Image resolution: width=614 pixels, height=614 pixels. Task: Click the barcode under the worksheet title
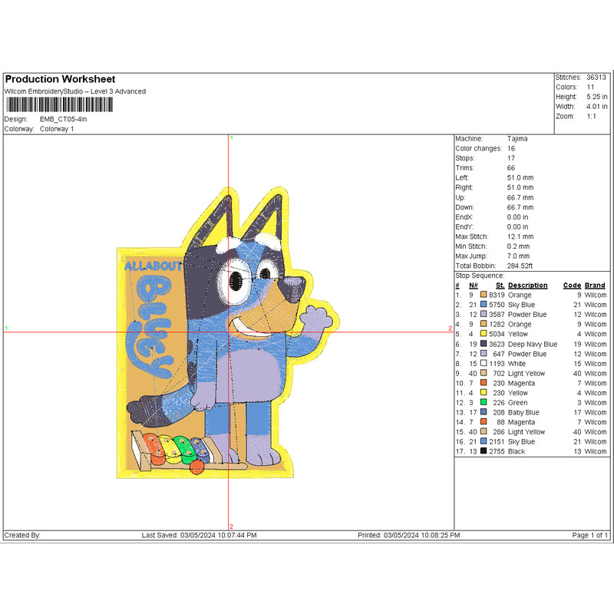tap(58, 105)
